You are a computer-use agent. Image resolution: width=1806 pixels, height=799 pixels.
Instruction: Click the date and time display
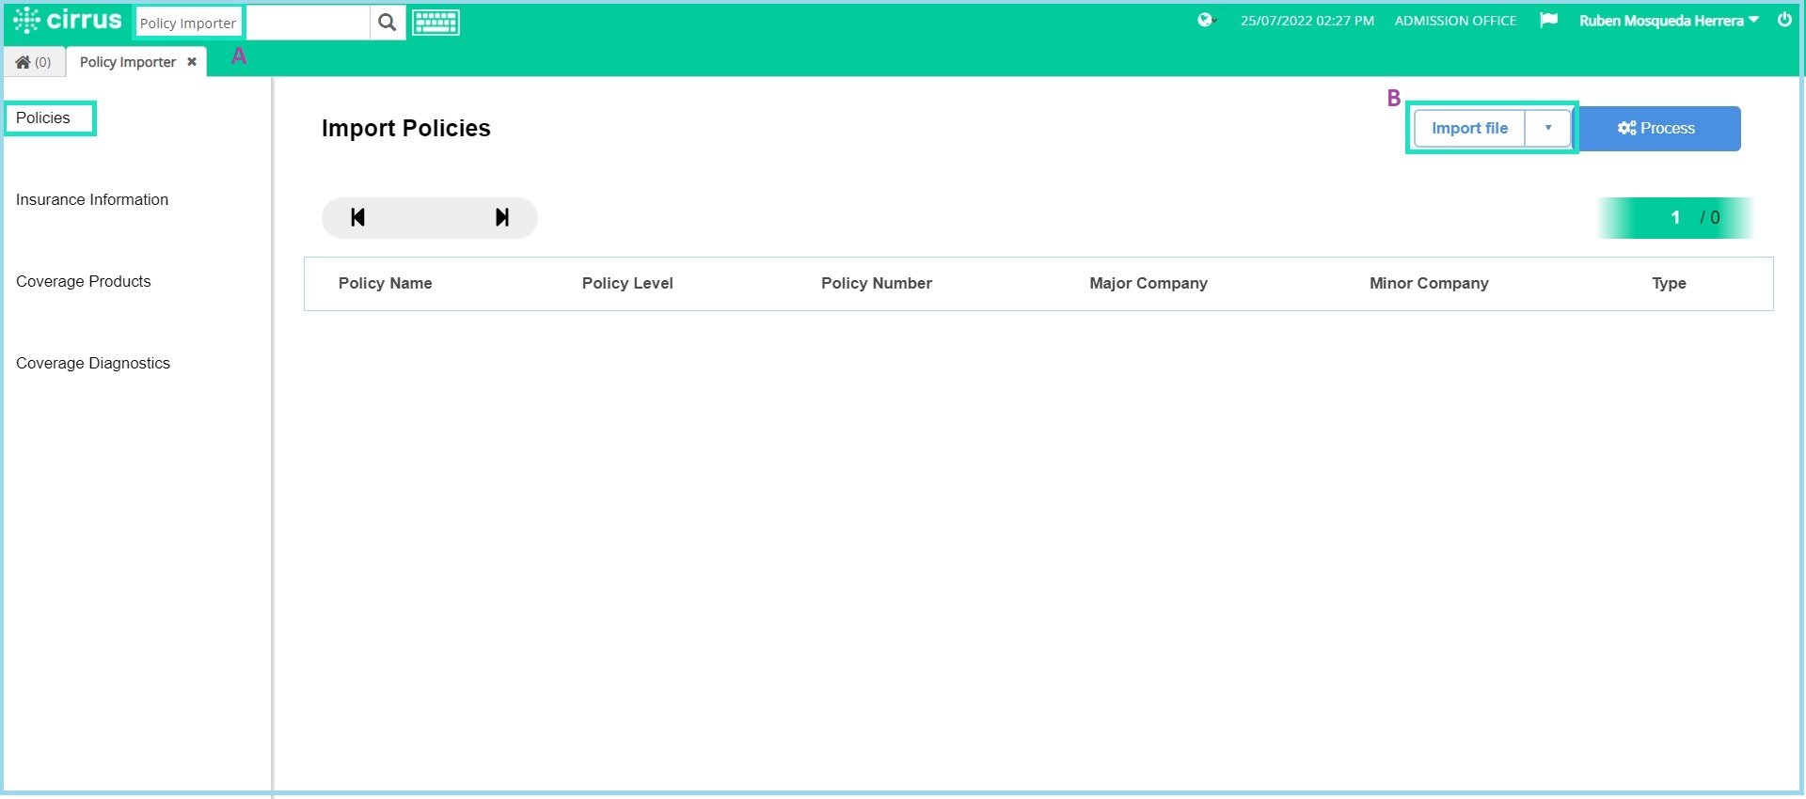pos(1307,20)
